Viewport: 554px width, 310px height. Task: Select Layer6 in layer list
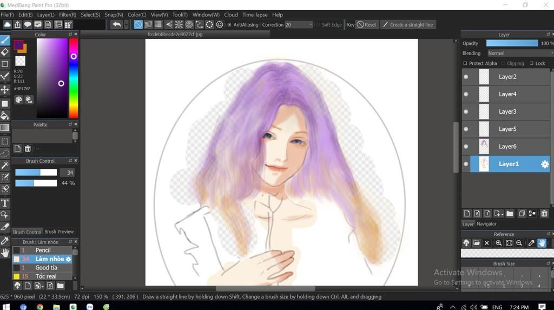click(506, 146)
